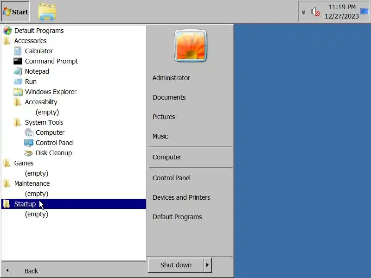The width and height of the screenshot is (371, 278).
Task: Click the (empty) entry under Maintenance
Action: pyautogui.click(x=37, y=194)
